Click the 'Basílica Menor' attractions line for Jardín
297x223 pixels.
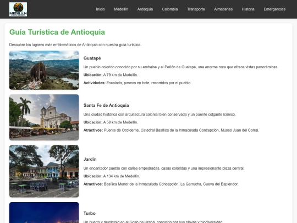coord(161,184)
